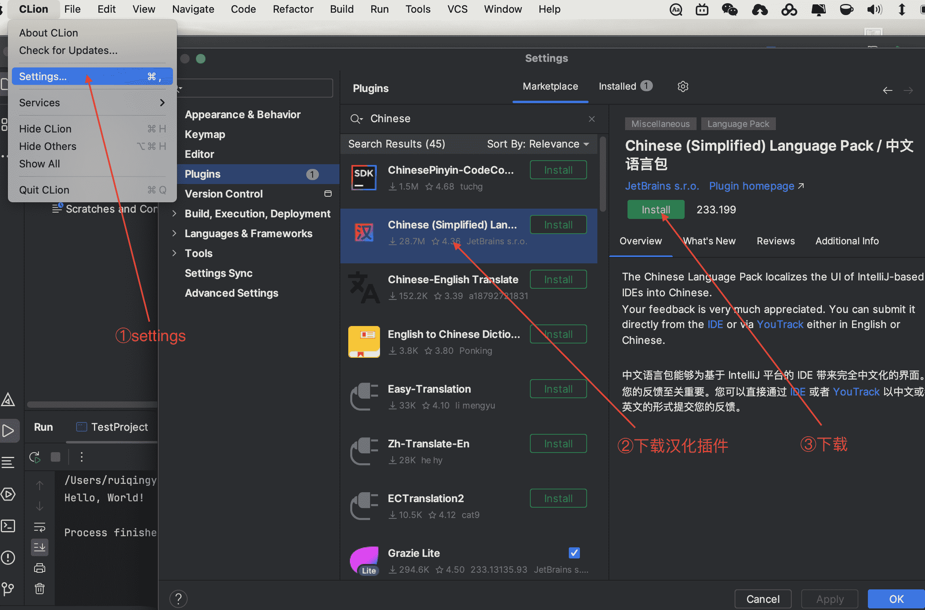Click Cancel in Settings dialog
This screenshot has width=925, height=610.
tap(763, 599)
